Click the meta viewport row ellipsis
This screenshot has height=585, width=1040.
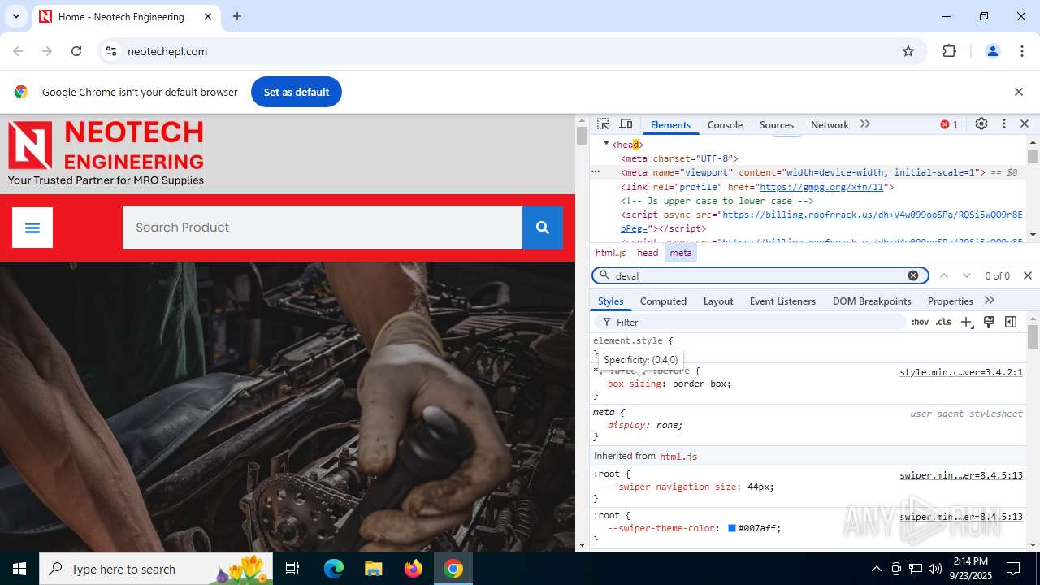pyautogui.click(x=596, y=172)
